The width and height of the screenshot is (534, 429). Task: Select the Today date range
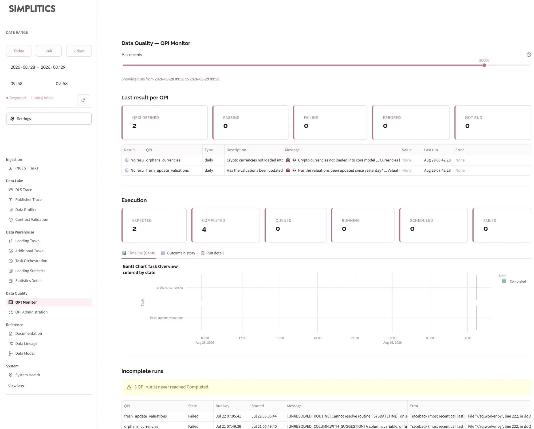19,51
